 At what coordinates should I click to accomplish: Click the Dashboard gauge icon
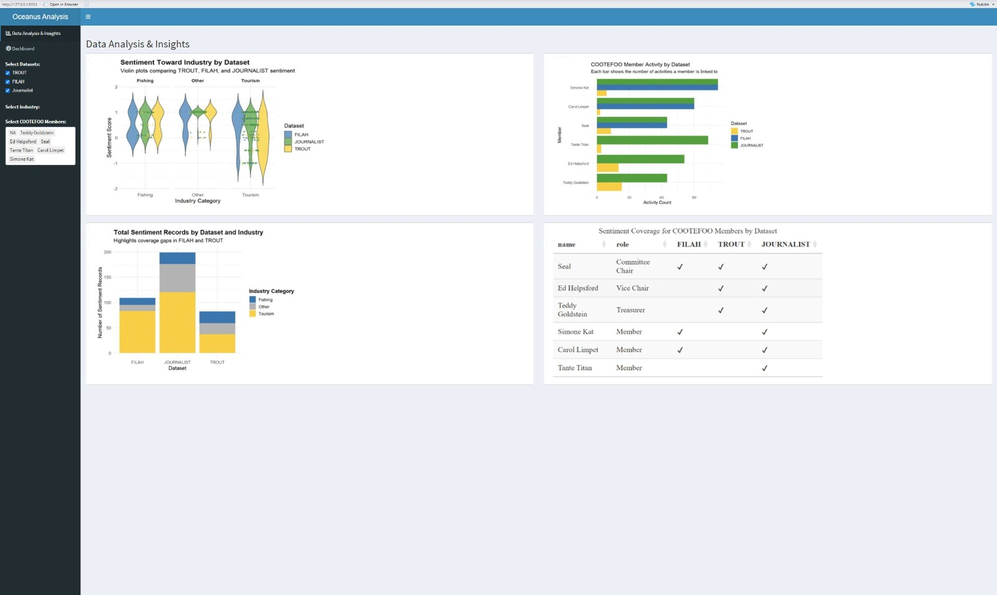(x=8, y=49)
